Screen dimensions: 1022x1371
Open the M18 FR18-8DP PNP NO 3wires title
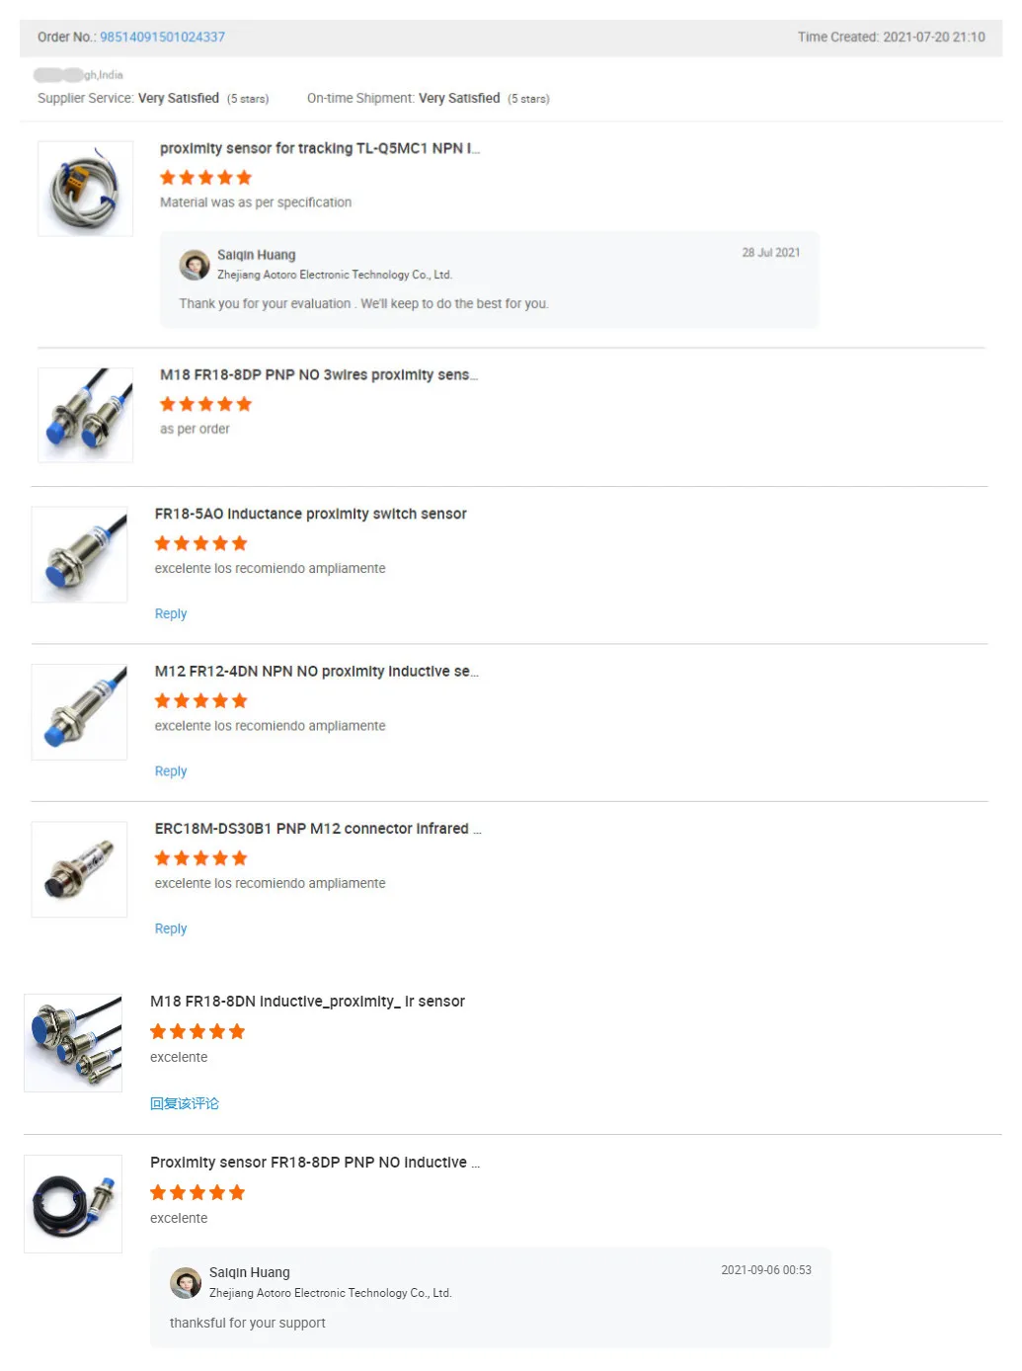tap(319, 375)
